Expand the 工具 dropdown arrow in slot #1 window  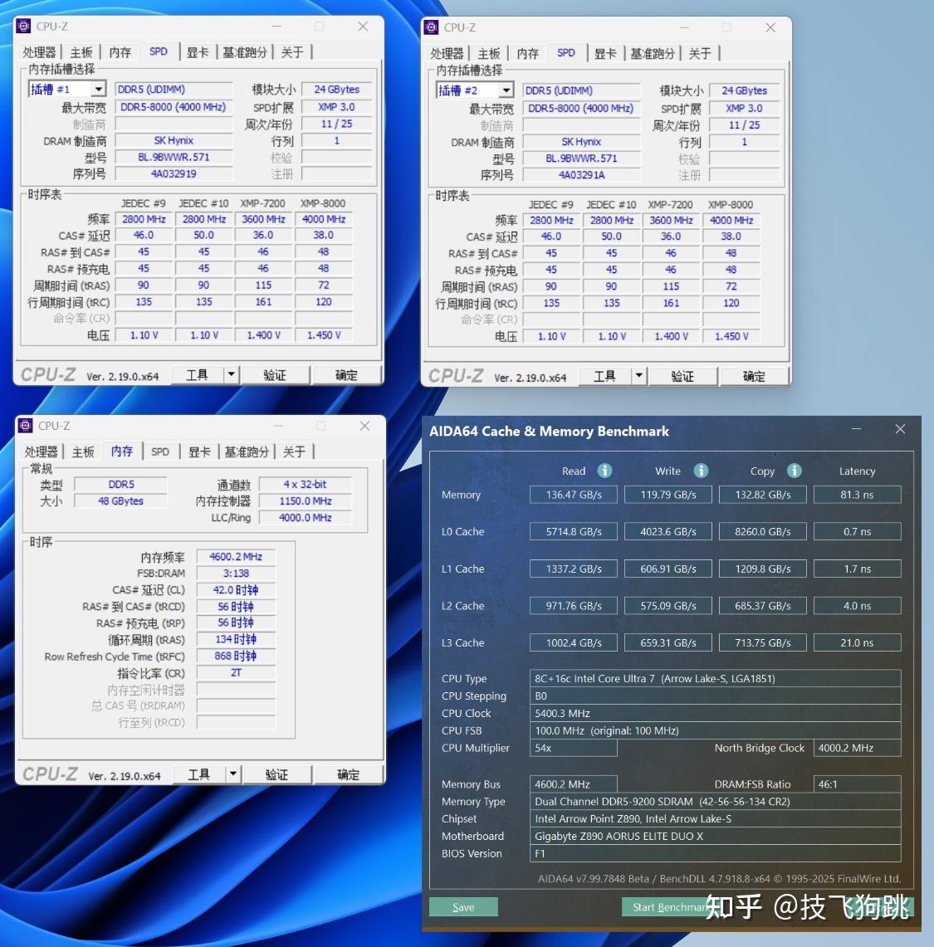232,375
